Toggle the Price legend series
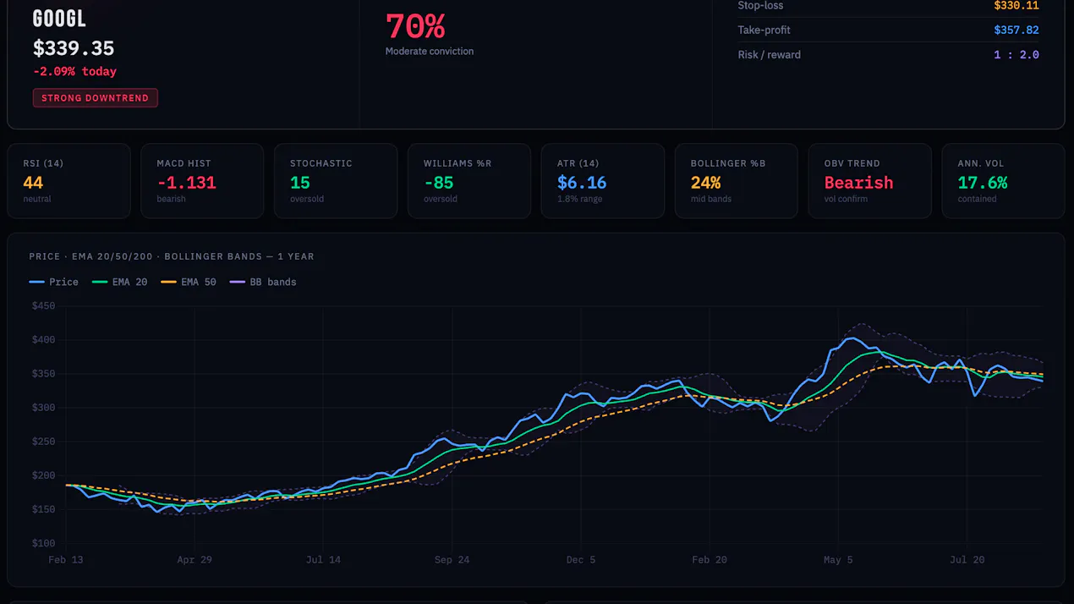 tap(54, 282)
